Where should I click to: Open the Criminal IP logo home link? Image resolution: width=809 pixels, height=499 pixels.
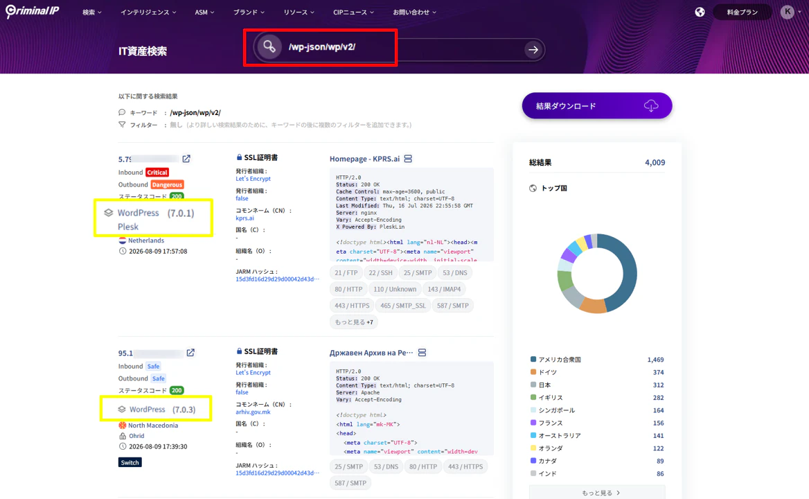pos(33,11)
